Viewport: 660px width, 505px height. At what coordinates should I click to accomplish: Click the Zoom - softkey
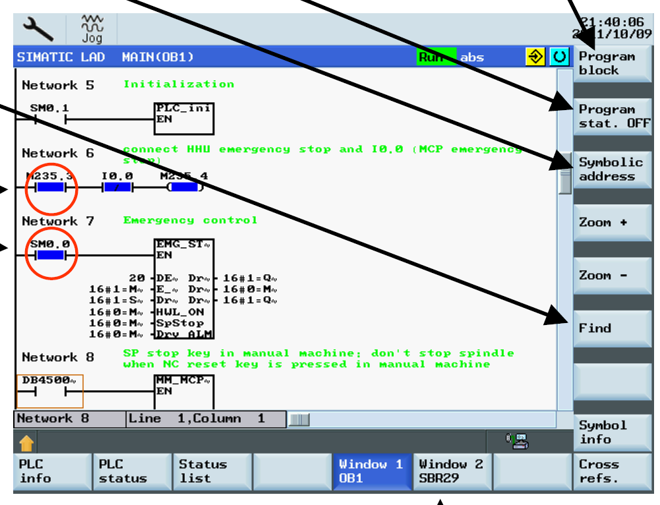tap(613, 276)
